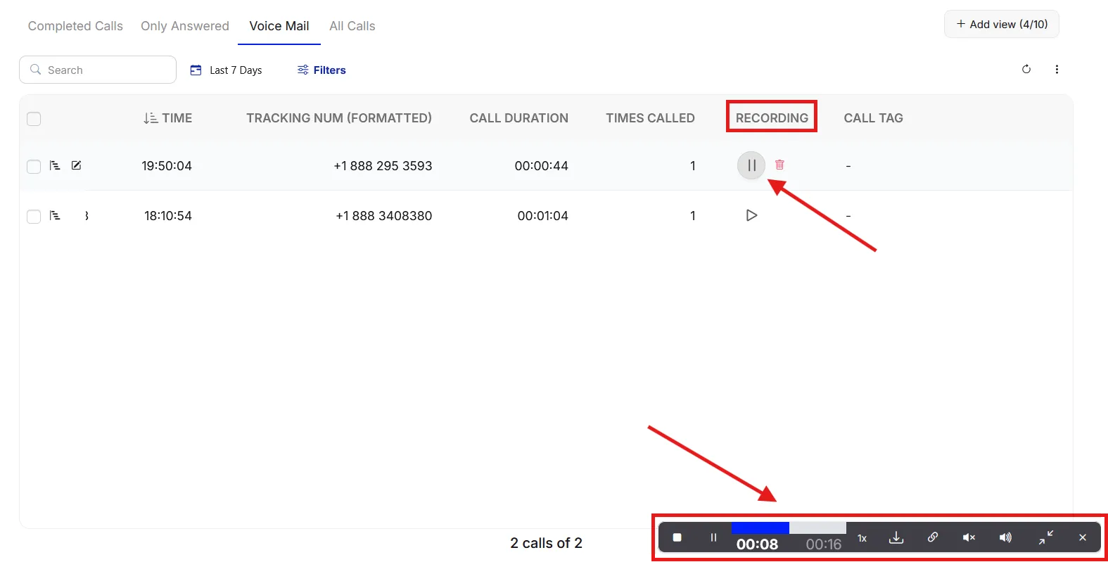Image resolution: width=1108 pixels, height=562 pixels.
Task: Change the 1x playback speed setting
Action: tap(862, 538)
